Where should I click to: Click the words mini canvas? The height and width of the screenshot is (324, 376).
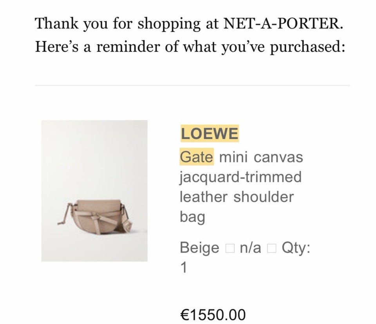pos(261,157)
